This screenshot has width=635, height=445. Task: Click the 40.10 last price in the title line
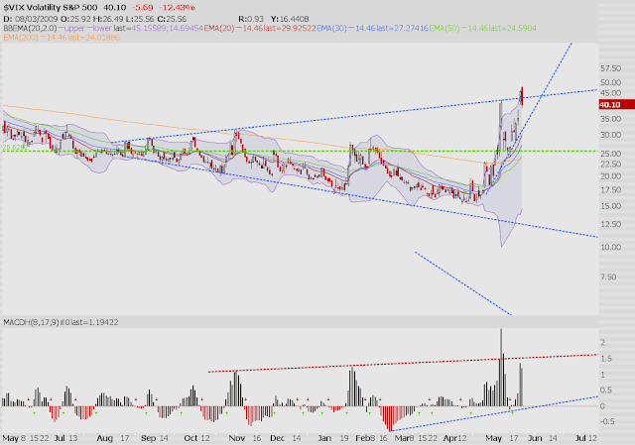[115, 8]
